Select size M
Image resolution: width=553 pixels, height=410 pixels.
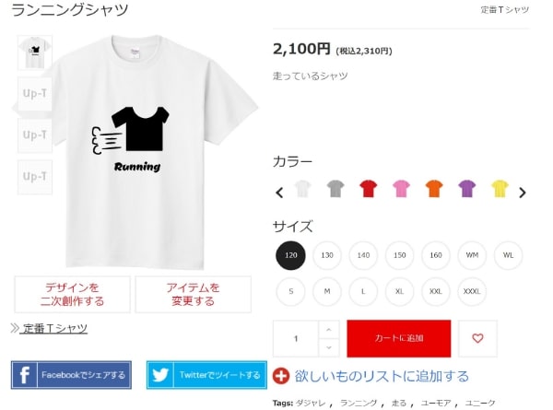coord(327,291)
